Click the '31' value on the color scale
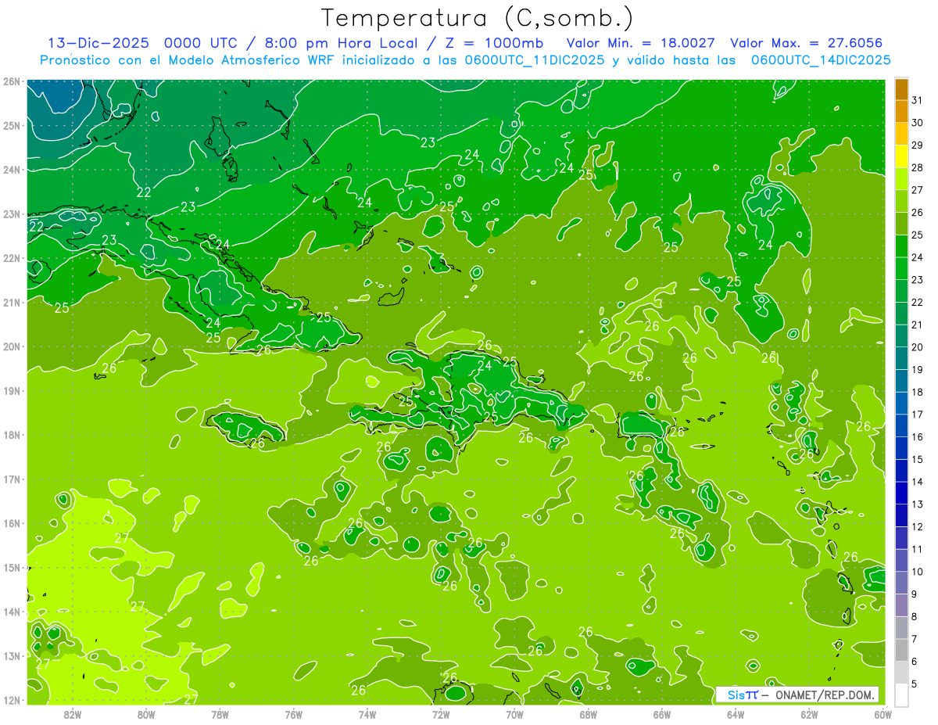Image resolution: width=938 pixels, height=725 pixels. tap(917, 100)
